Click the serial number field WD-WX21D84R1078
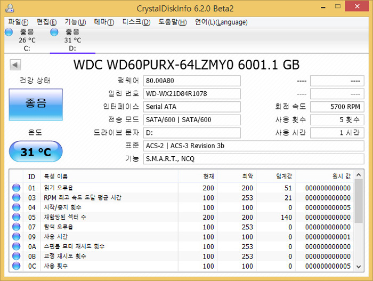 pyautogui.click(x=192, y=94)
